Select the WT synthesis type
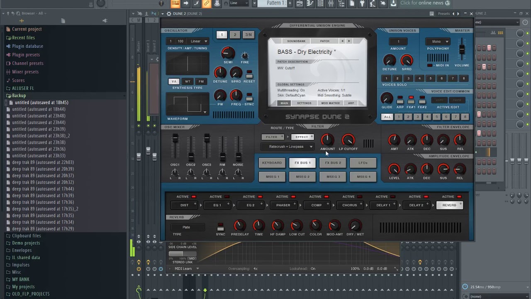 188,81
